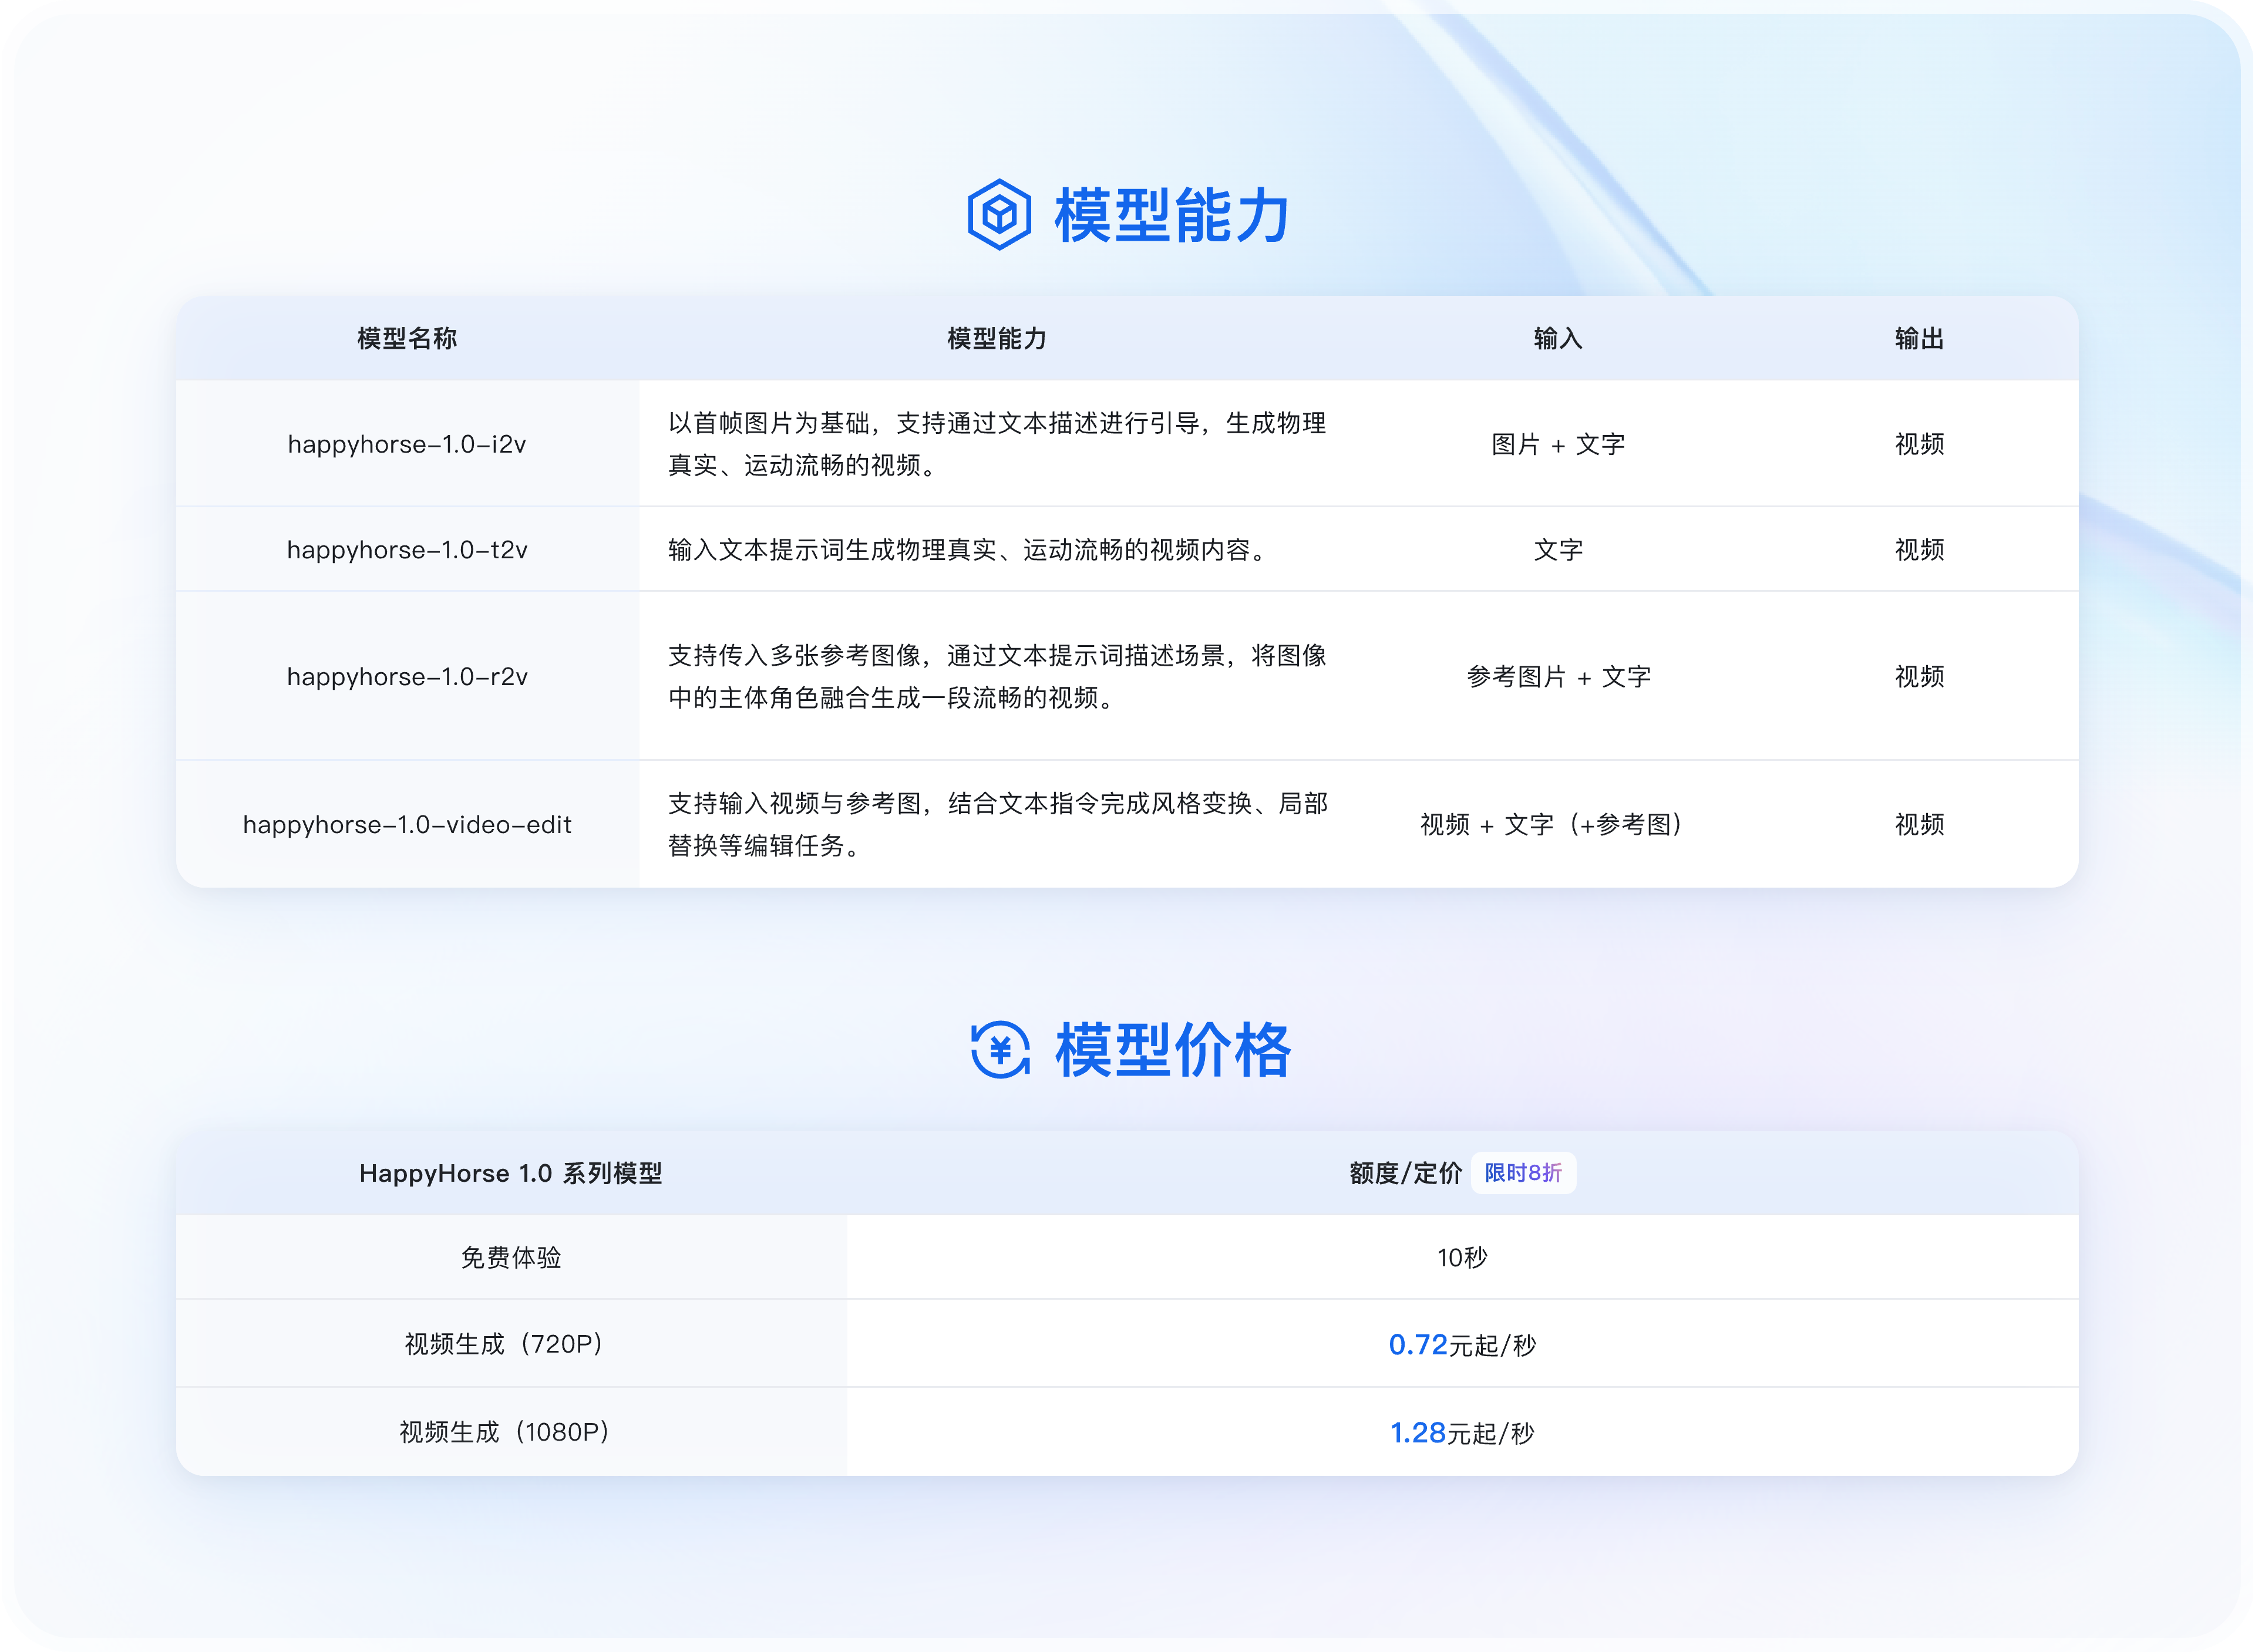This screenshot has width=2255, height=1652.
Task: Select the 10秒 free quota value
Action: click(x=1462, y=1258)
